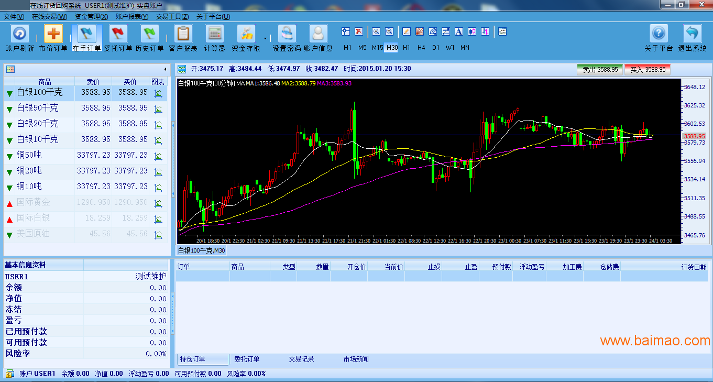713x382 pixels.
Task: Click the red X delete drawing tool
Action: click(x=359, y=31)
